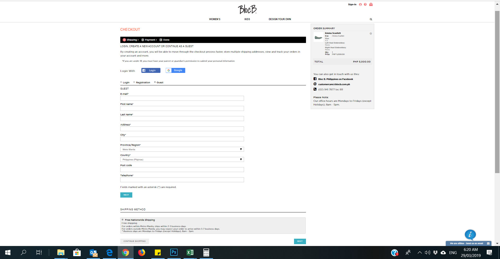
Task: Click the Emma Scarlett shoe thumbnail
Action: [318, 37]
